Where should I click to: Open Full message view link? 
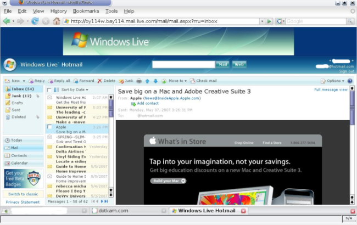click(x=331, y=89)
